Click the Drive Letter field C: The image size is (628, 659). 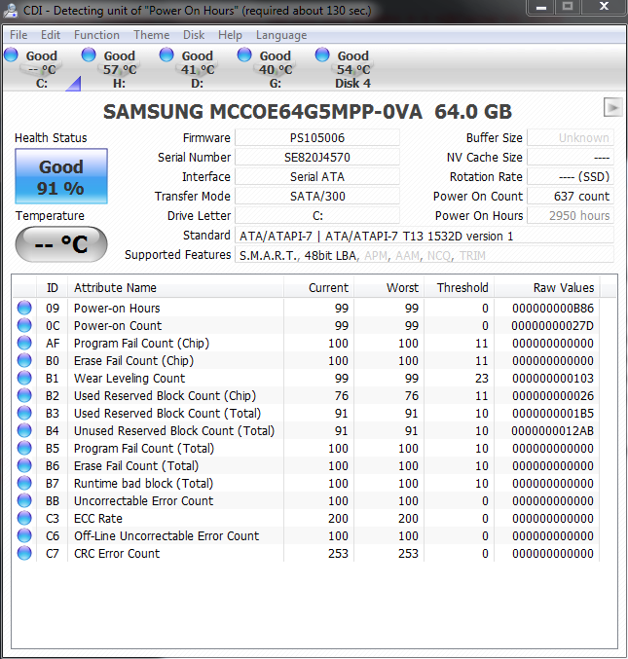(317, 215)
